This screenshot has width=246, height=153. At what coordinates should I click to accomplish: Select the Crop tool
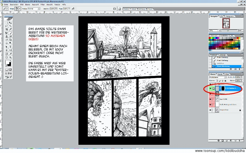pos(7,29)
